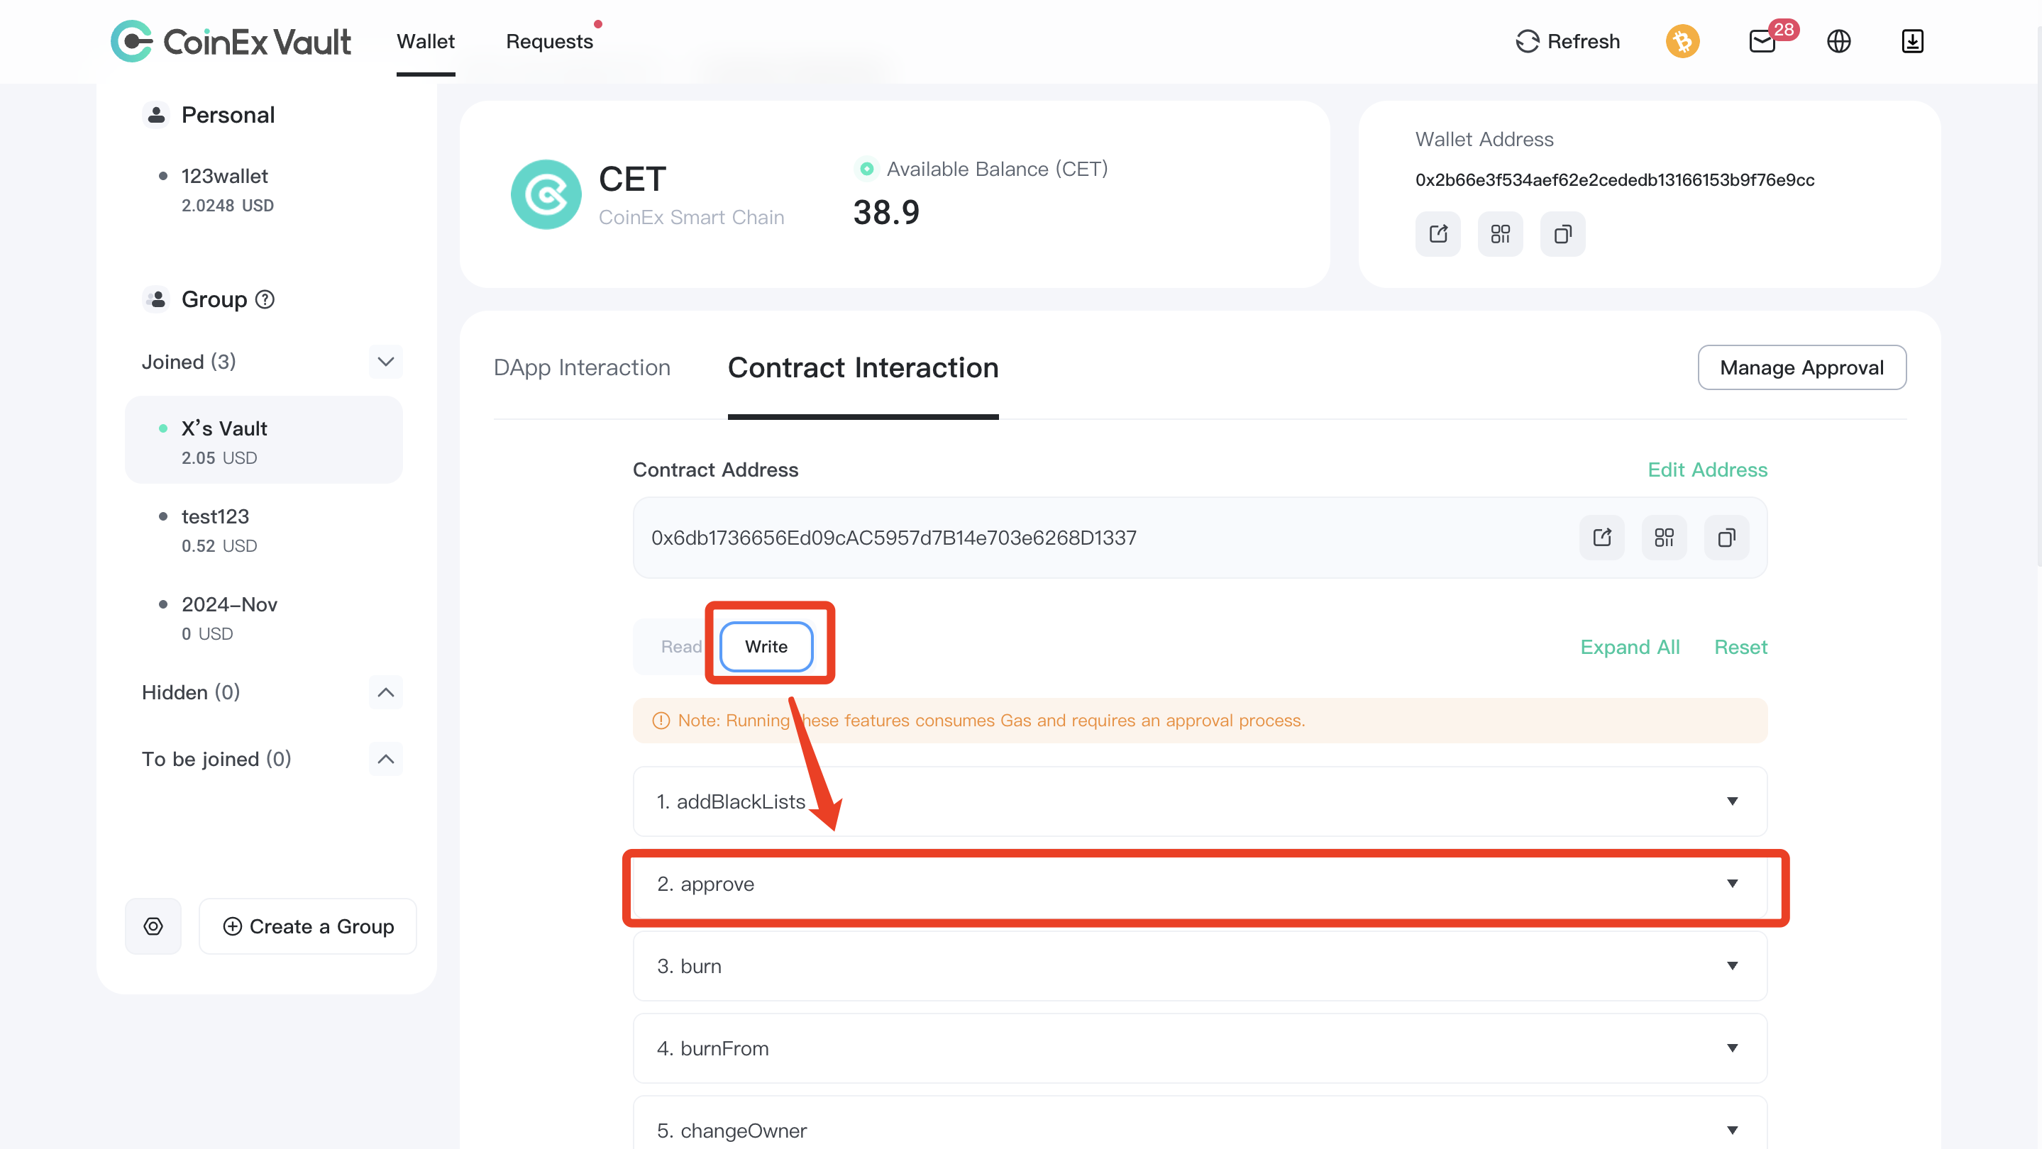2042x1149 pixels.
Task: Select the 2024-Nov group wallet
Action: pyautogui.click(x=264, y=618)
